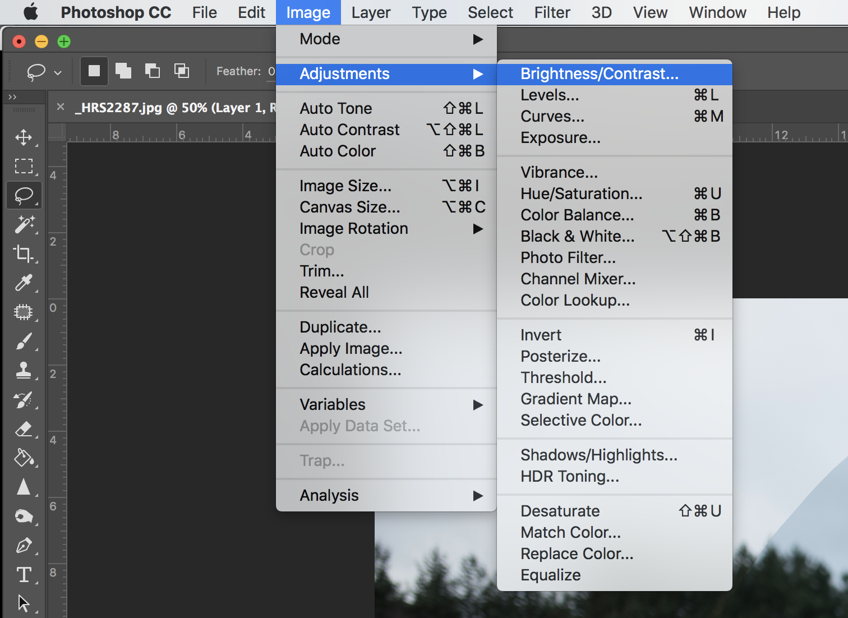
Task: Open the Filter menu
Action: (x=552, y=12)
